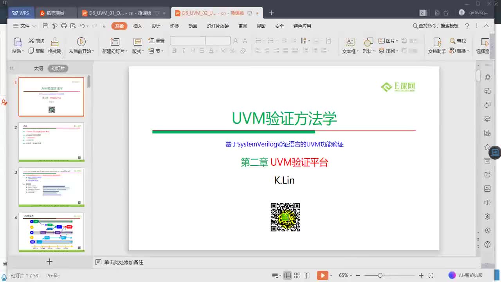Click the 新建幻灯片 new slide icon
The image size is (501, 282).
[x=115, y=42]
